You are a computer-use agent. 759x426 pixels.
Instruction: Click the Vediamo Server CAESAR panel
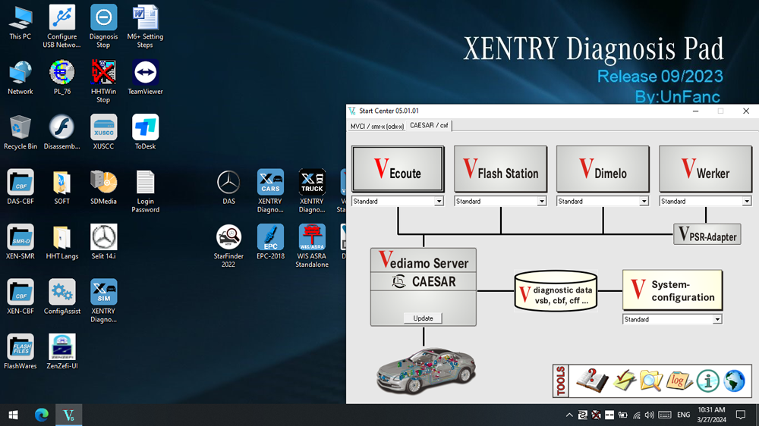point(423,287)
